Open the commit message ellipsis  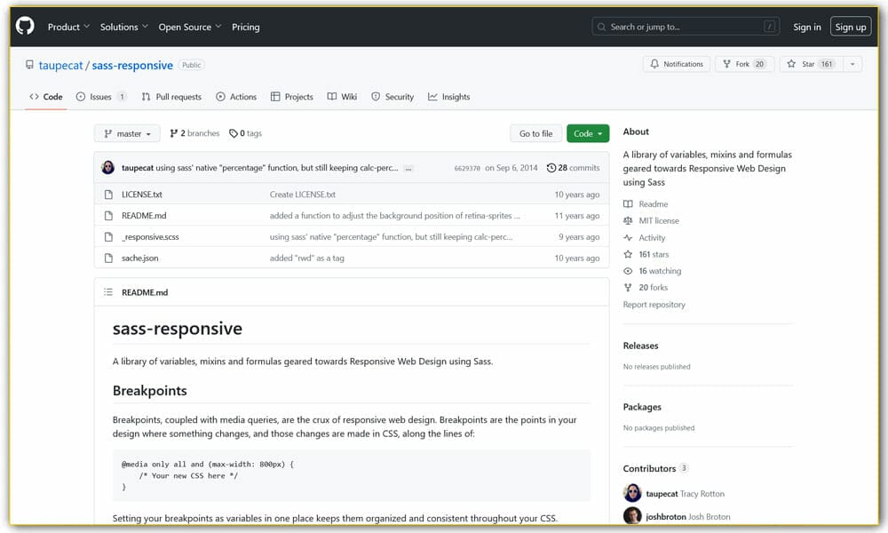[x=407, y=168]
